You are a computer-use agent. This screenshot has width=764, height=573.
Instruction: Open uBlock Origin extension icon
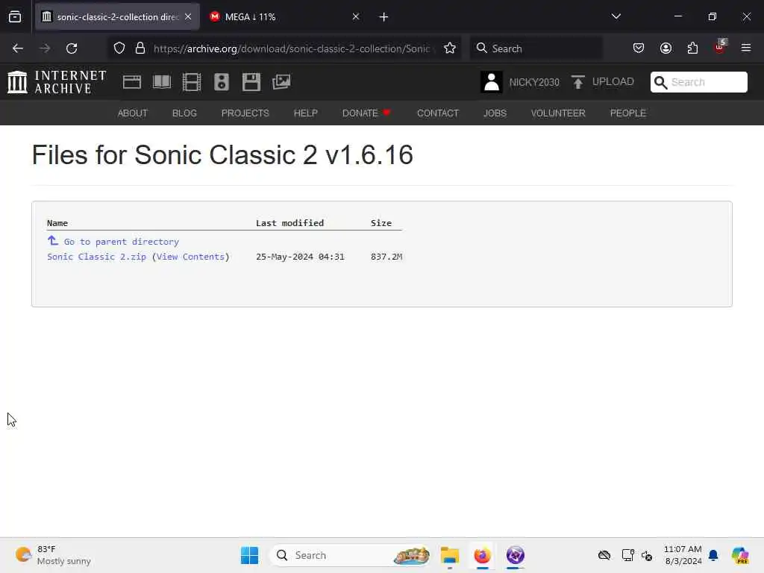click(720, 47)
